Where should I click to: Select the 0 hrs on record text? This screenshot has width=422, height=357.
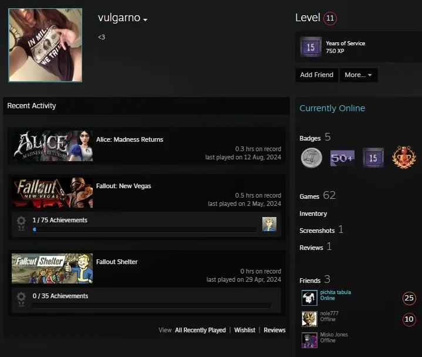261,271
